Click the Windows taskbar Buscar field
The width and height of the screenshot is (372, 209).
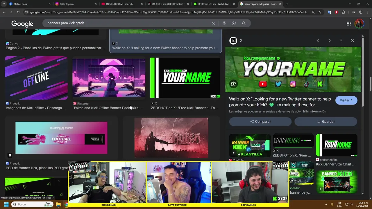[33, 204]
